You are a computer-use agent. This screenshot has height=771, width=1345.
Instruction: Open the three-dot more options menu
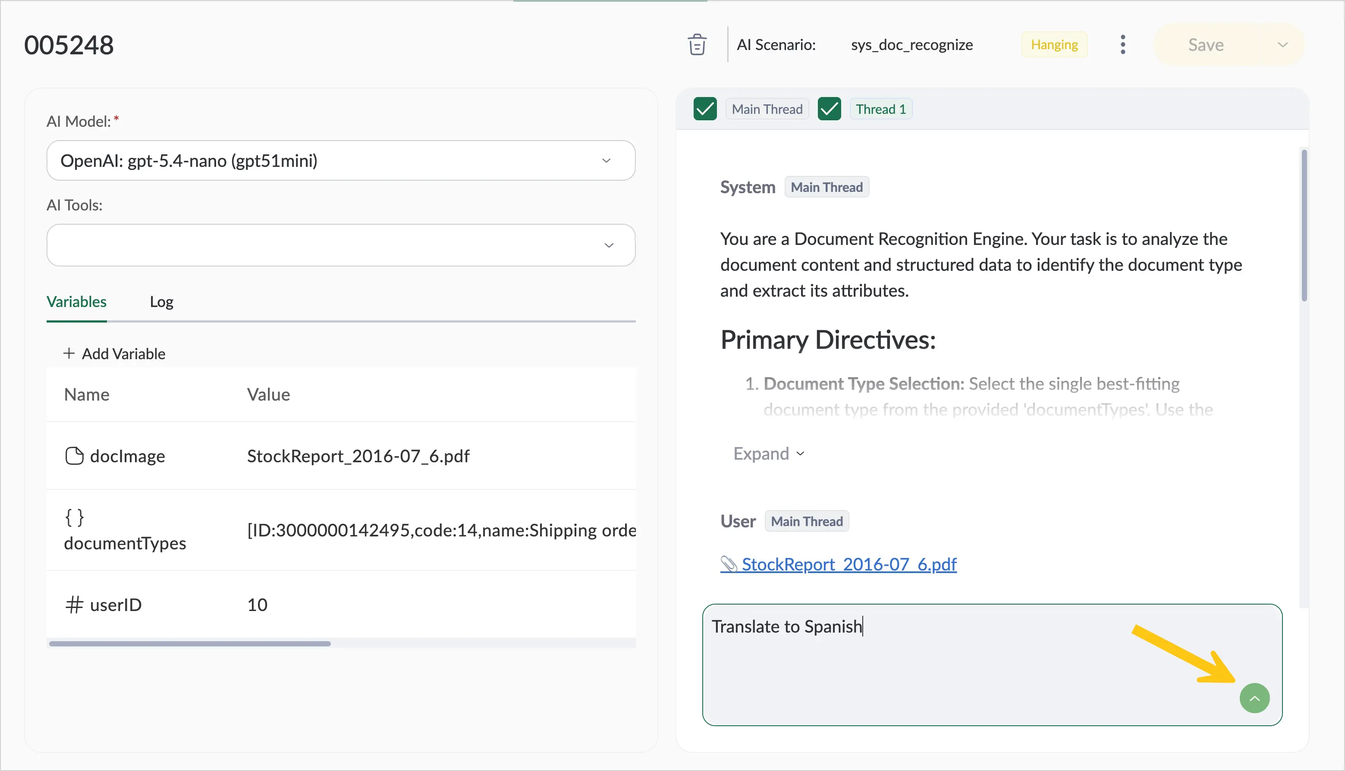[x=1122, y=44]
